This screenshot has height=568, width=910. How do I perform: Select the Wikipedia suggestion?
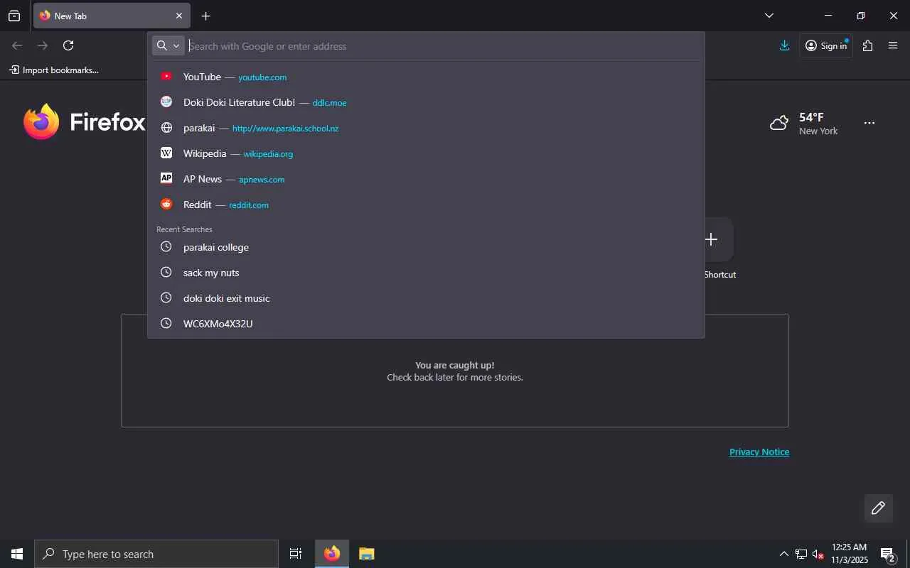point(426,153)
